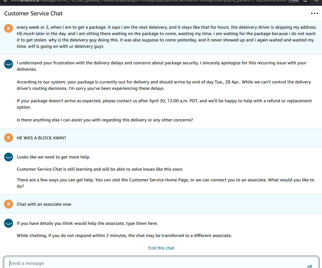Click the paragraph starting 'According to our system'
The width and height of the screenshot is (322, 268).
coord(164,85)
